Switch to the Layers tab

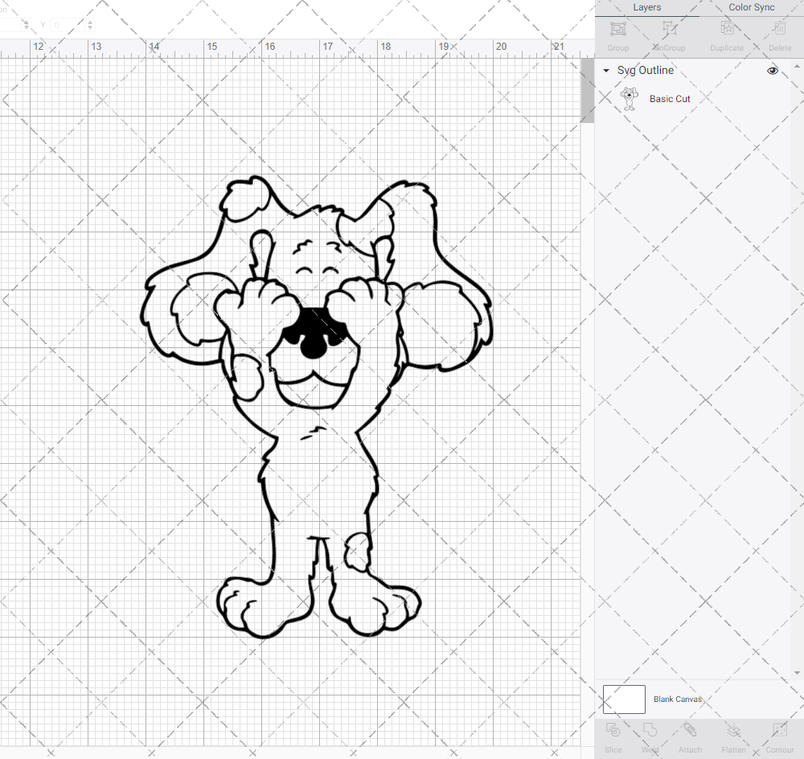pos(646,7)
